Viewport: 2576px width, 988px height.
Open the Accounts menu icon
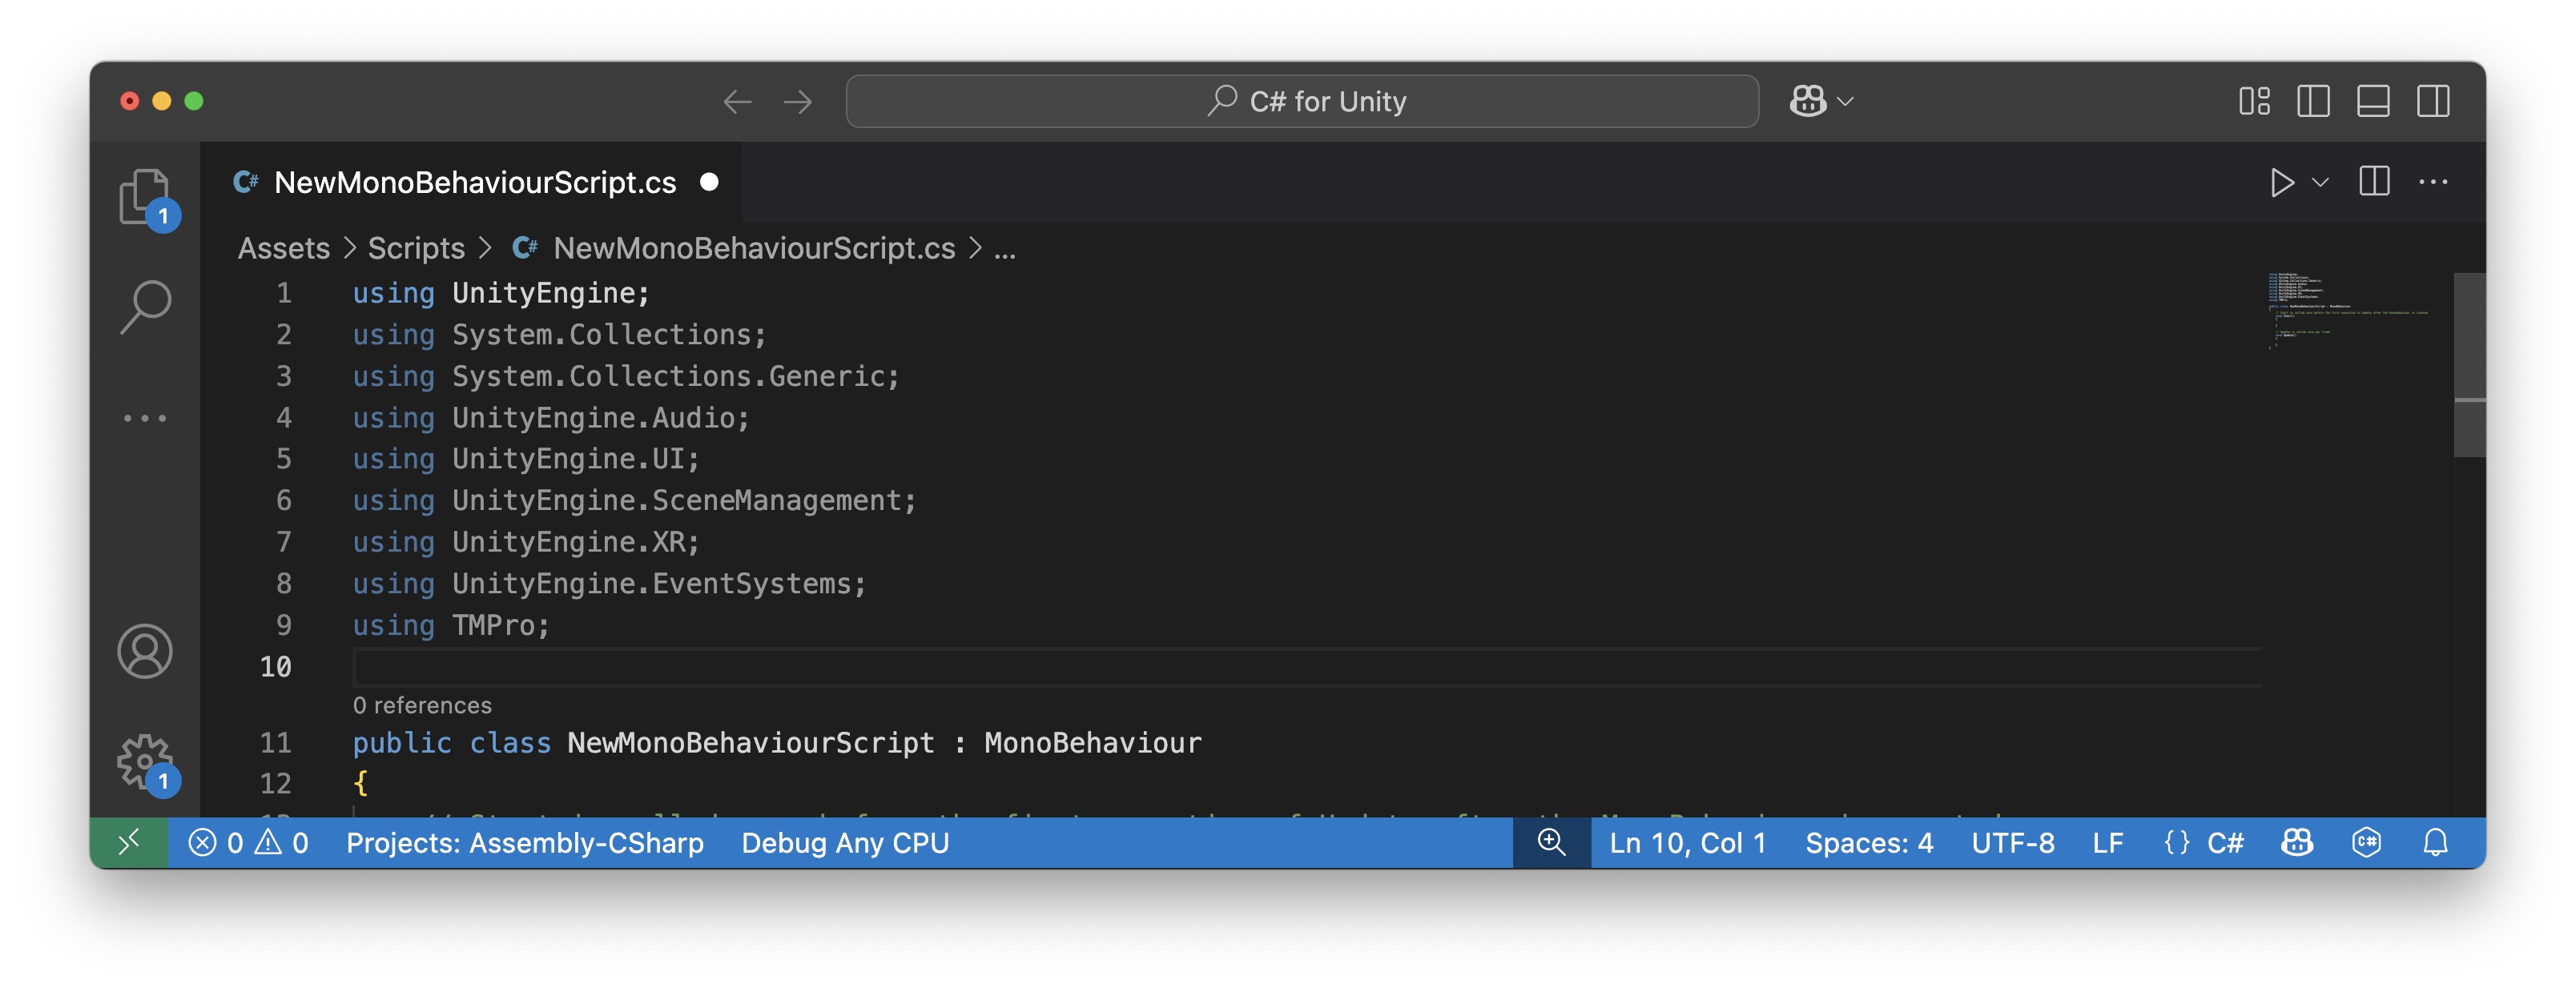point(145,651)
